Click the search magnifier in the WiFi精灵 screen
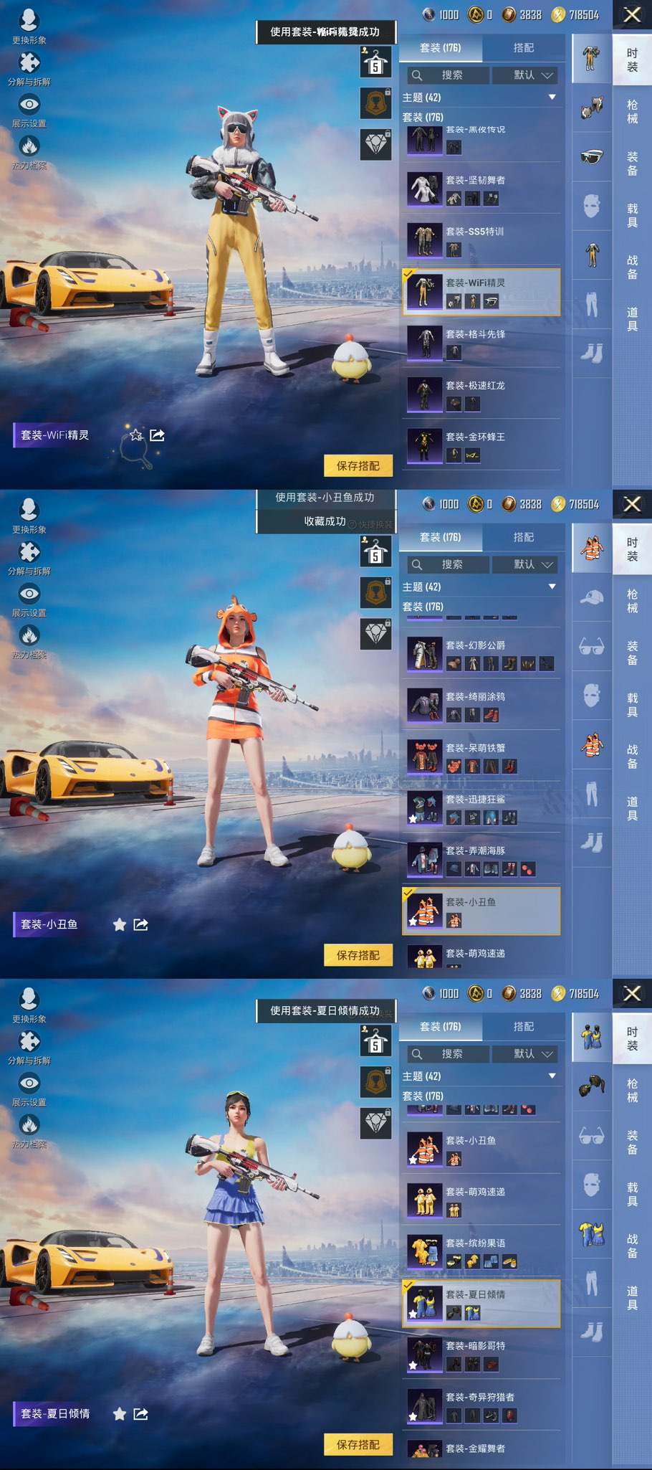The width and height of the screenshot is (652, 1470). 417,75
